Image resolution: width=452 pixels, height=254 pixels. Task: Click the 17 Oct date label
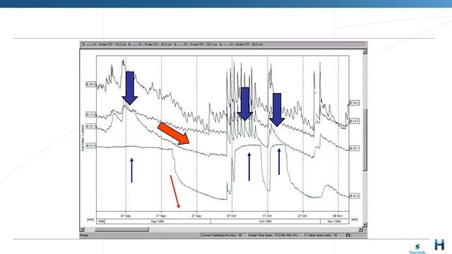[267, 216]
